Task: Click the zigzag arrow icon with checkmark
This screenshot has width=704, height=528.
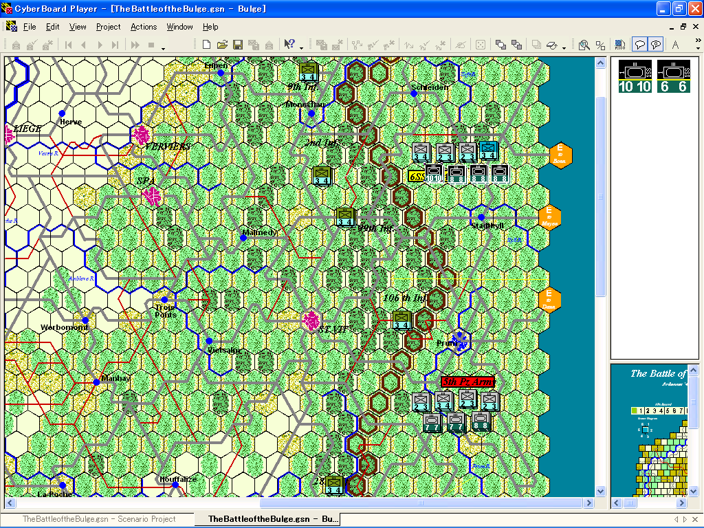Action: (x=424, y=45)
